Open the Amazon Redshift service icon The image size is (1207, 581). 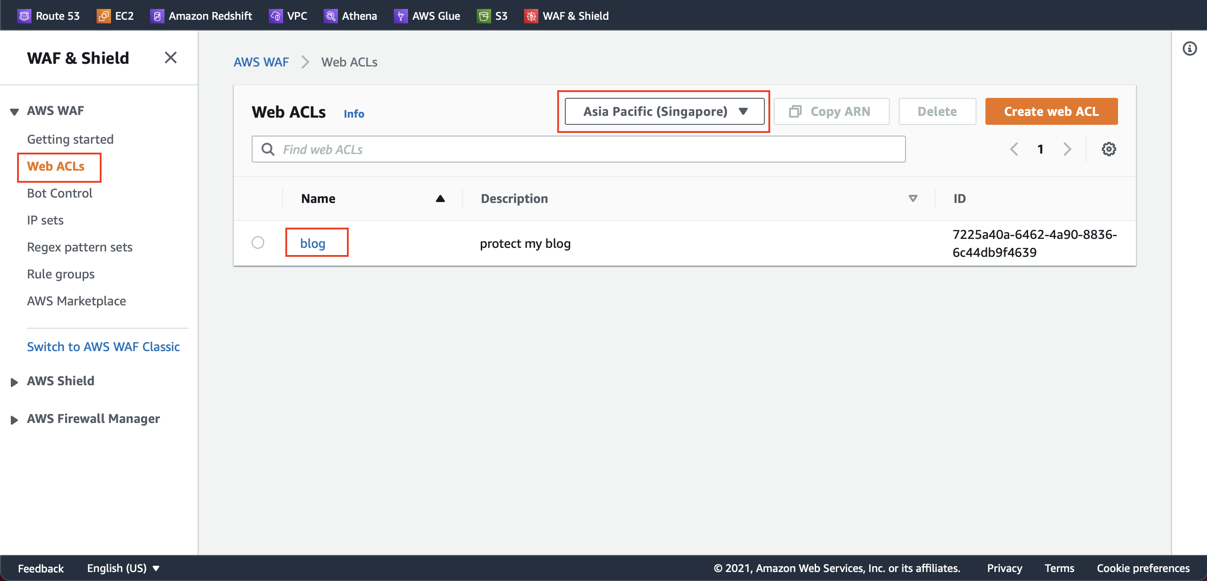(x=157, y=16)
